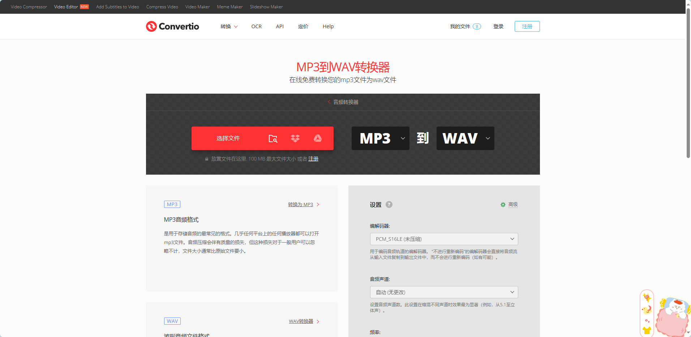Open the OCR menu item

(x=257, y=26)
